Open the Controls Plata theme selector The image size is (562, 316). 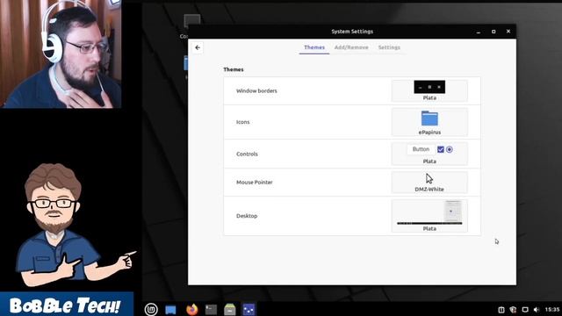(x=429, y=154)
